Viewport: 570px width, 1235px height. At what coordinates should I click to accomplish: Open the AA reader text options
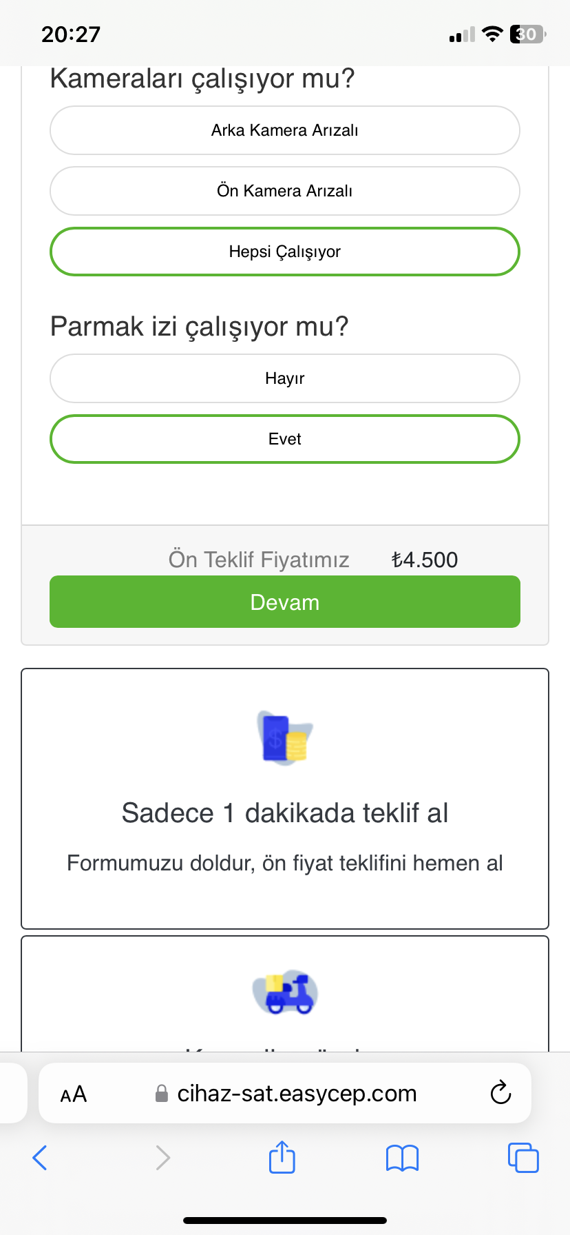(x=74, y=1094)
